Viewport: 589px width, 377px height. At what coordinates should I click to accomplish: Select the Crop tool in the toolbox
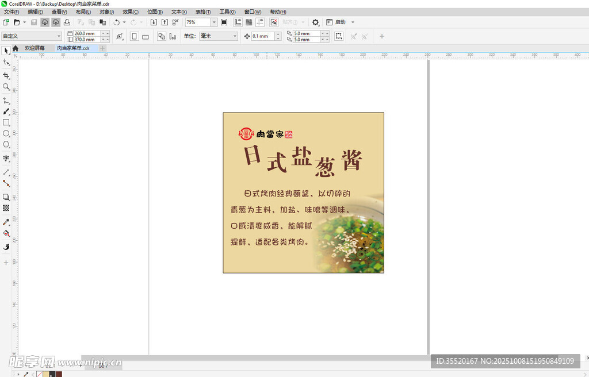click(x=6, y=75)
